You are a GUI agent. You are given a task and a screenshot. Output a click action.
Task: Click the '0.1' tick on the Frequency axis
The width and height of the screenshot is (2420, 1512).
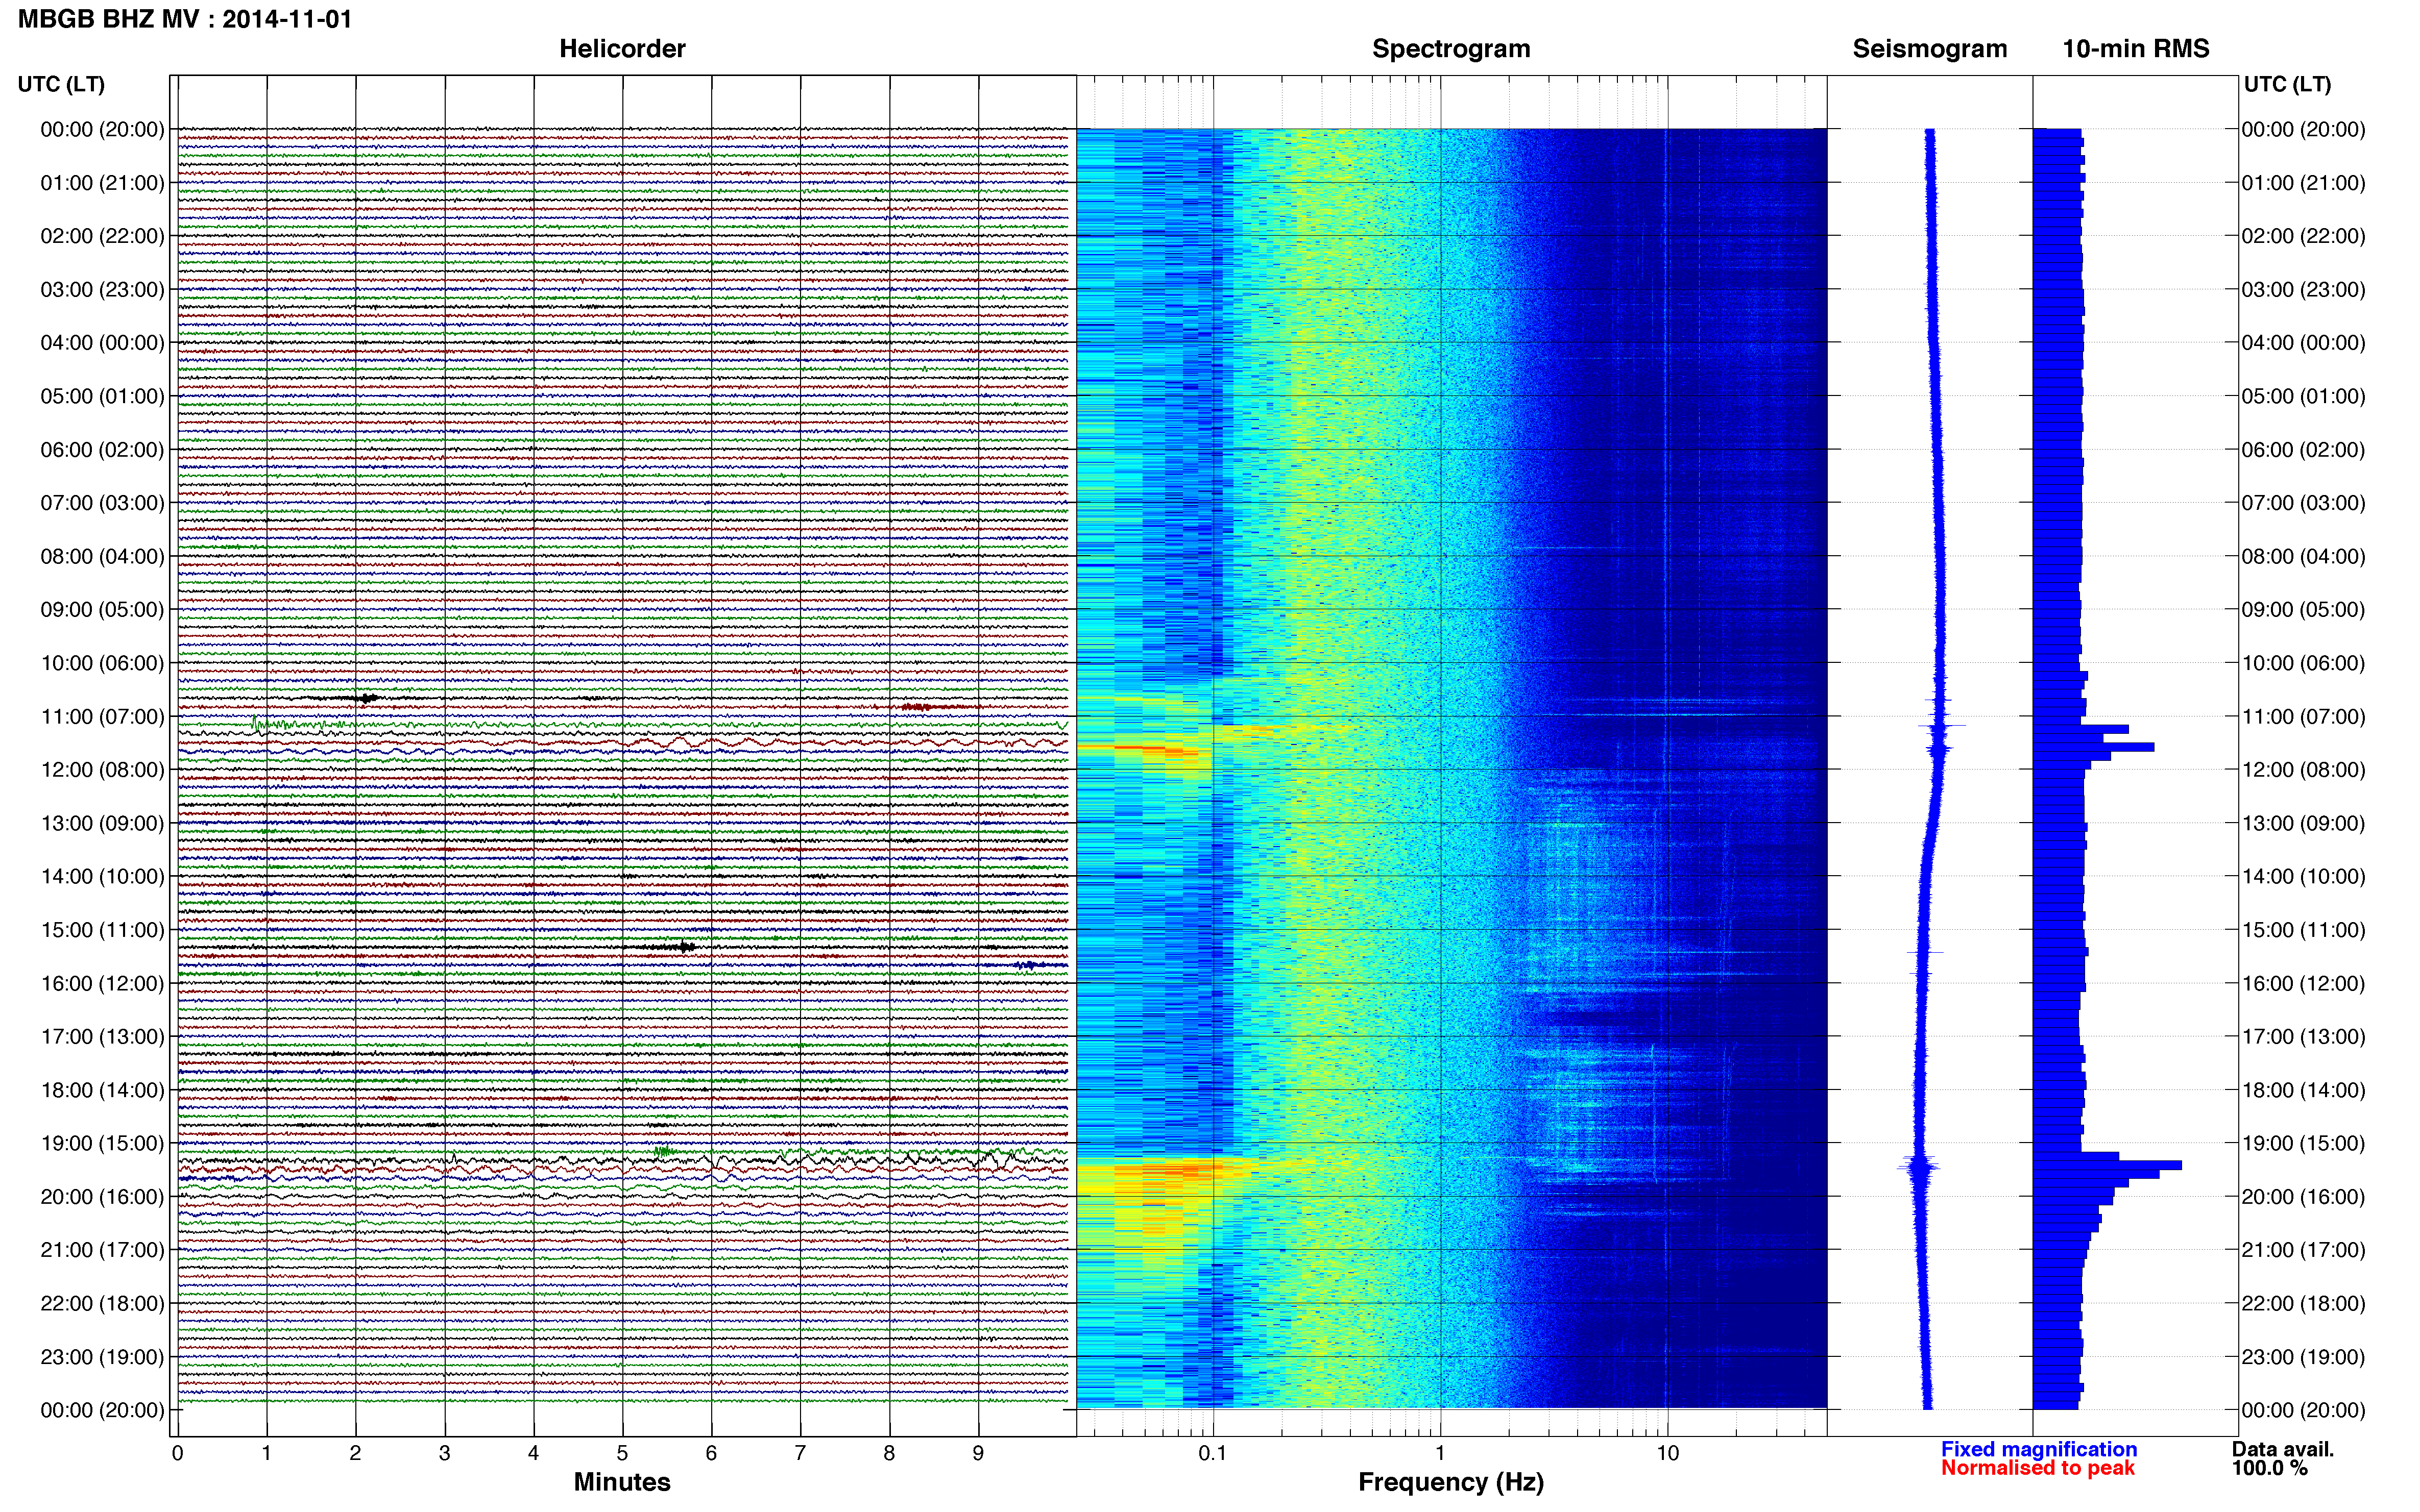[x=1213, y=1453]
